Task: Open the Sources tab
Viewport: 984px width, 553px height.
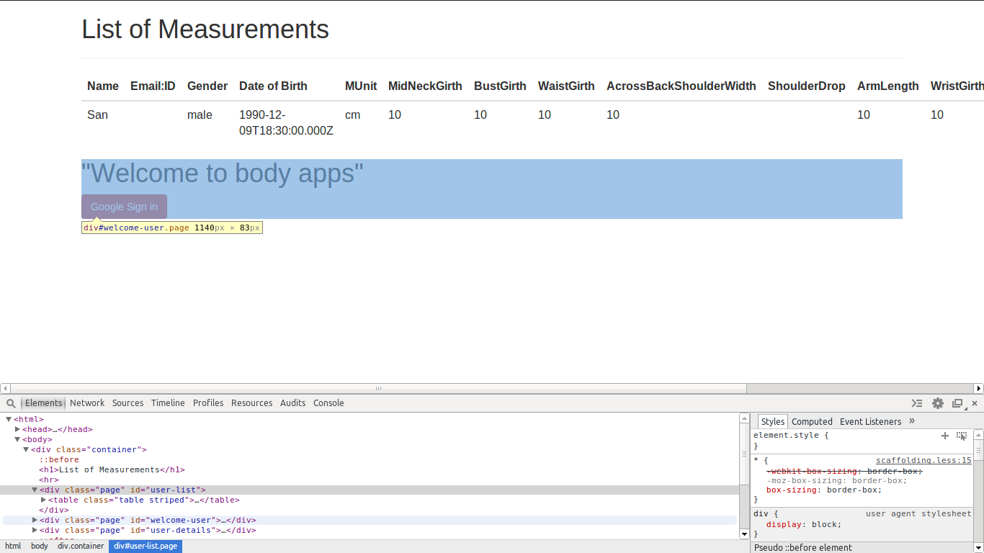Action: 128,403
